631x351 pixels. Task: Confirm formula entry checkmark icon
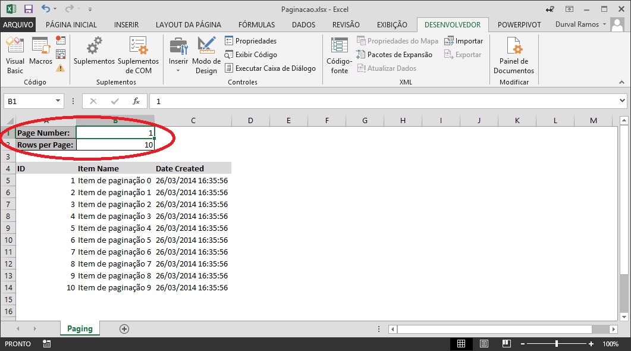(115, 101)
